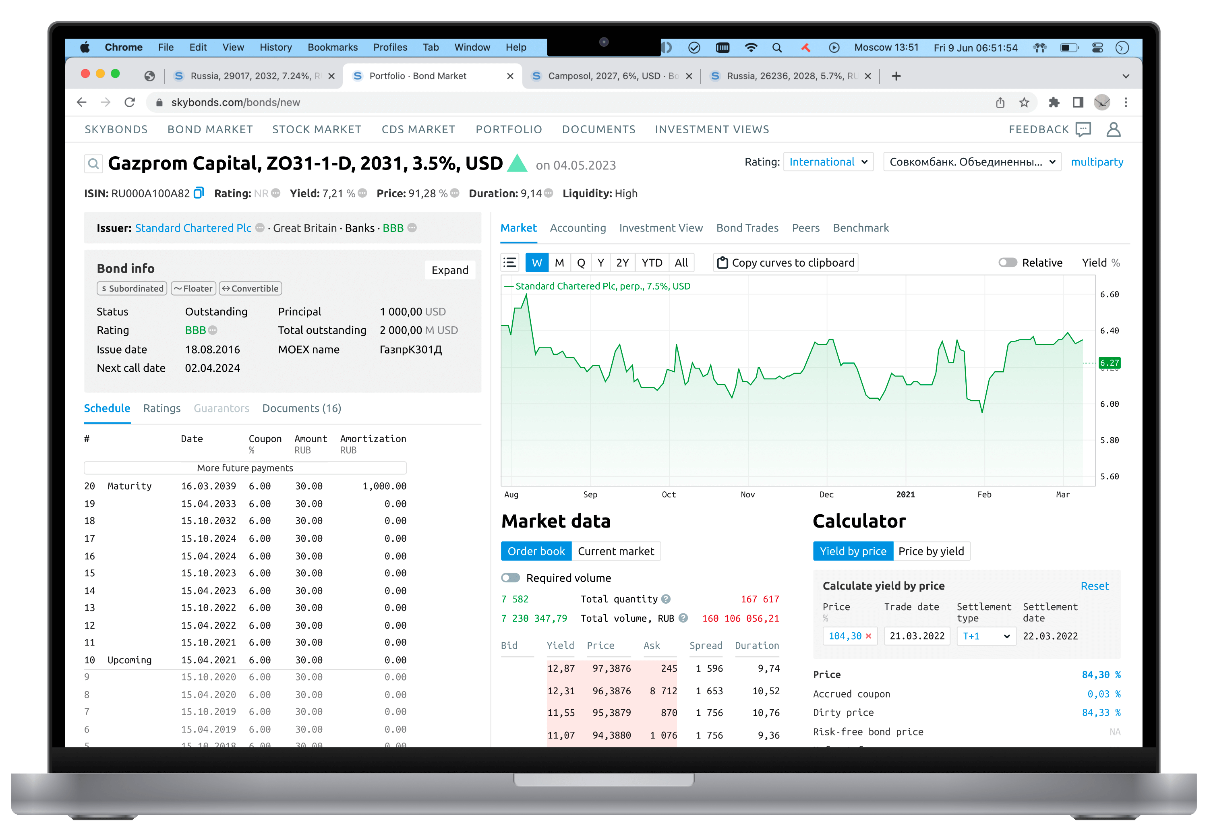Screen dimensions: 1209x828
Task: Open the chart legend list icon
Action: pyautogui.click(x=510, y=263)
